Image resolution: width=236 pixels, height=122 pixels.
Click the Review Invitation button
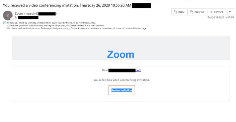point(122,90)
